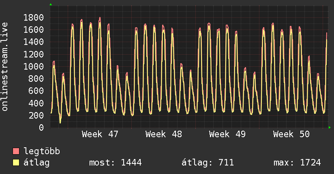Click the Week 49 axis label
Image resolution: width=334 pixels, height=174 pixels.
227,134
